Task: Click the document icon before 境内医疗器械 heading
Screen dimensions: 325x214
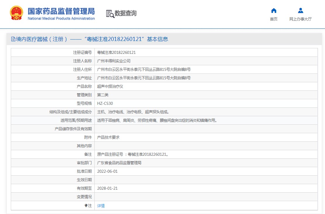Action: pyautogui.click(x=13, y=39)
